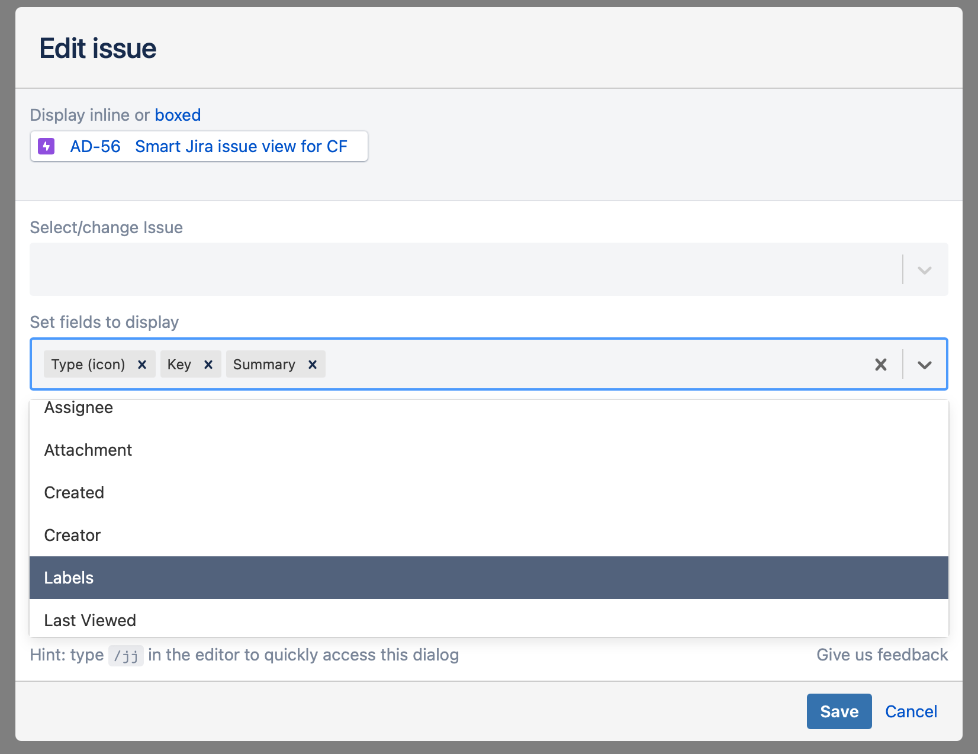Save the issue edits
Screen dimensions: 978x754
coord(839,711)
